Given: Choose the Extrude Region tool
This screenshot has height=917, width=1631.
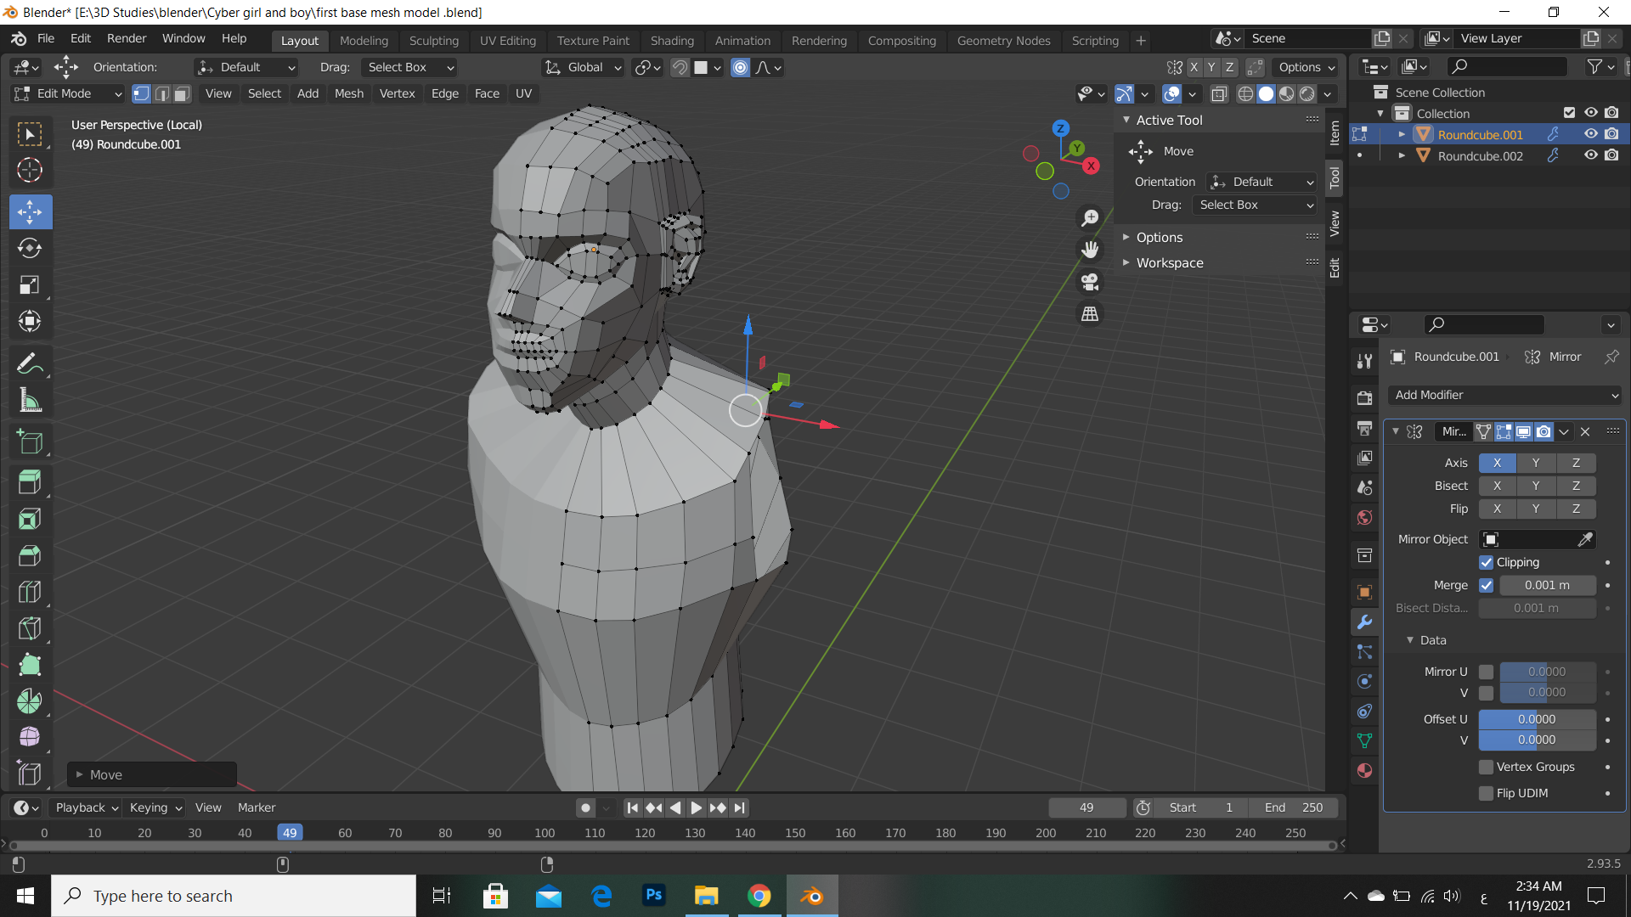Looking at the screenshot, I should click(x=30, y=481).
